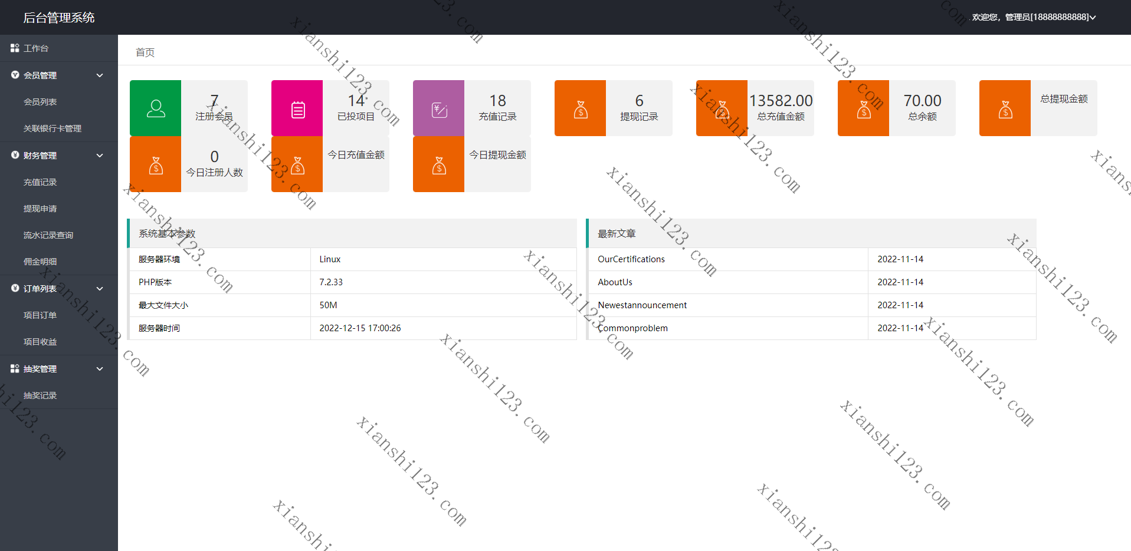This screenshot has width=1131, height=551.
Task: Click the 0 今日注册人数 value
Action: 215,157
